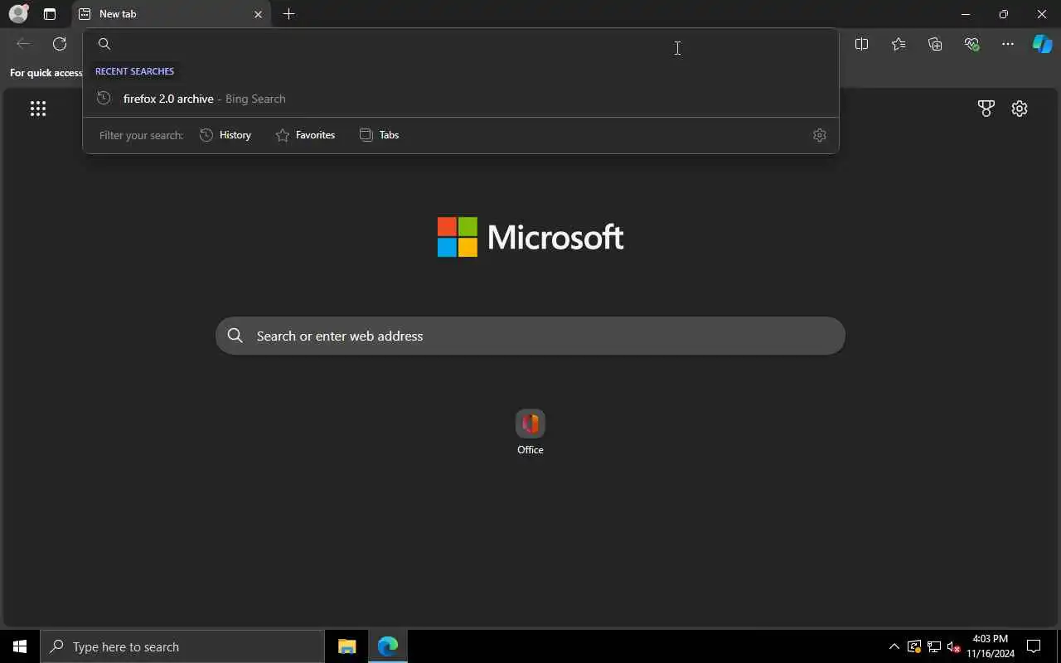The image size is (1061, 663).
Task: Show hidden system tray icons
Action: [x=894, y=646]
